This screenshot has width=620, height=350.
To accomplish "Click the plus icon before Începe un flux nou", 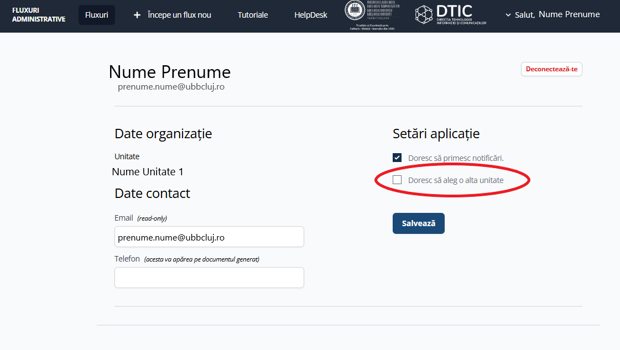I will point(137,15).
